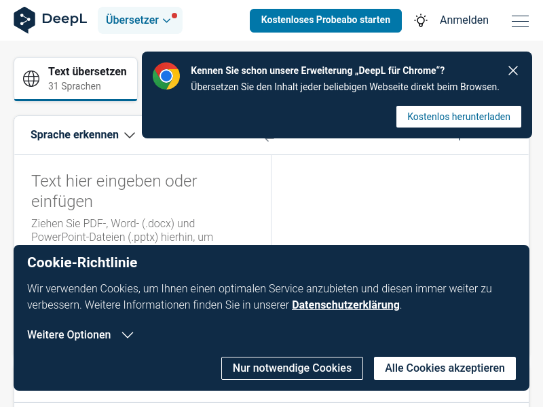Accept only Nur notwendige Cookies

(x=292, y=368)
